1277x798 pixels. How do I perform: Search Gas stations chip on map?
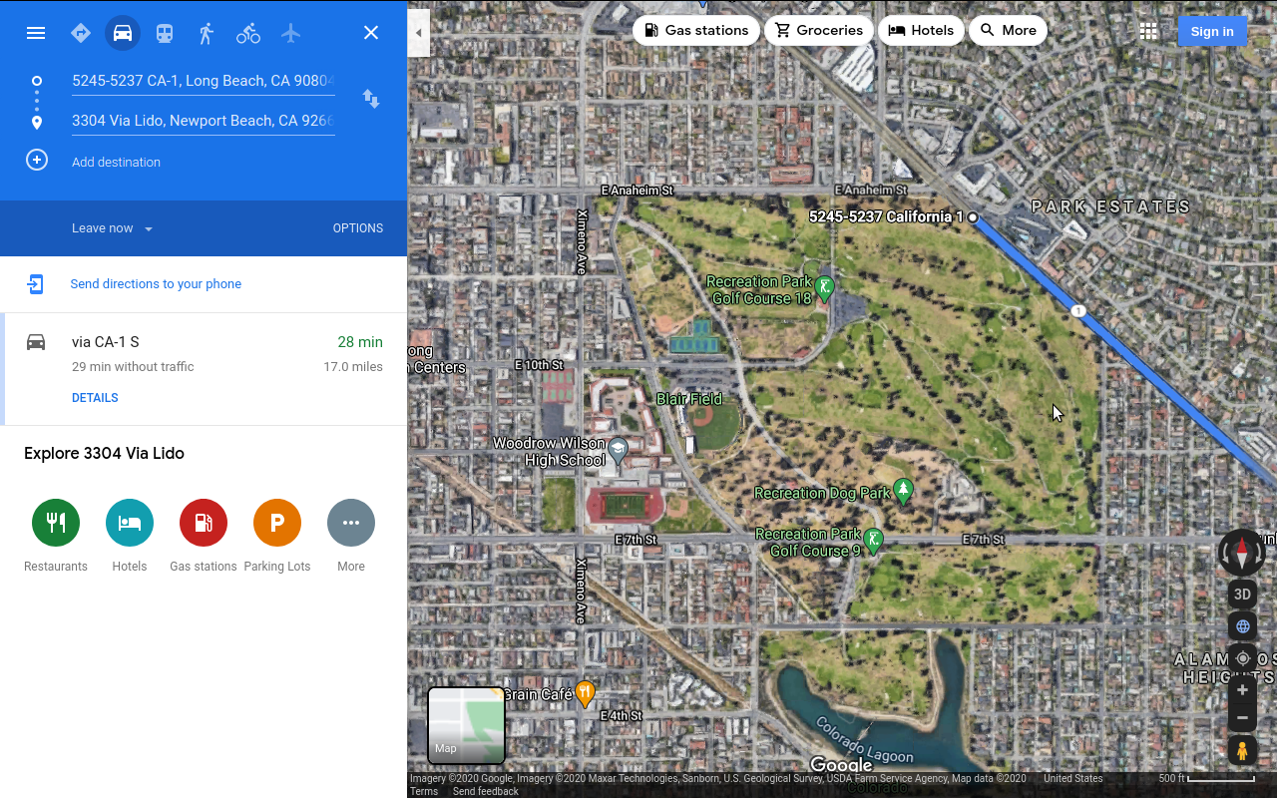(x=696, y=30)
